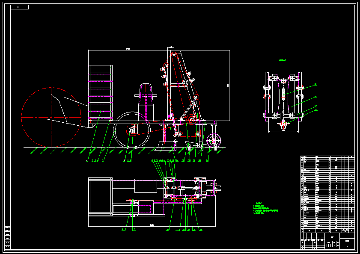360x254 pixels.
Task: Select the overall length dimension below plan view
Action: (152, 225)
